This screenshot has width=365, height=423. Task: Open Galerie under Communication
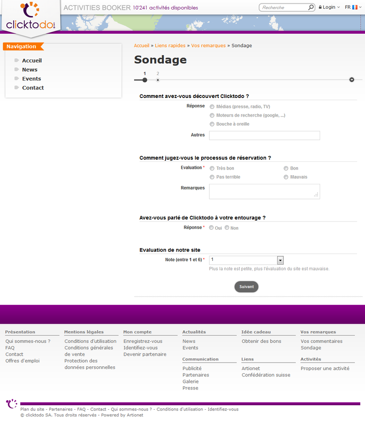click(191, 382)
